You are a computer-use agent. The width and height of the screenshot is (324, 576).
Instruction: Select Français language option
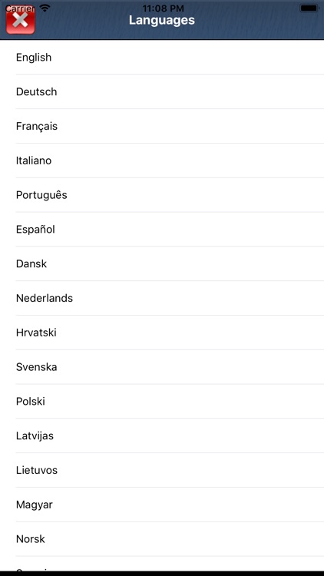pyautogui.click(x=162, y=126)
